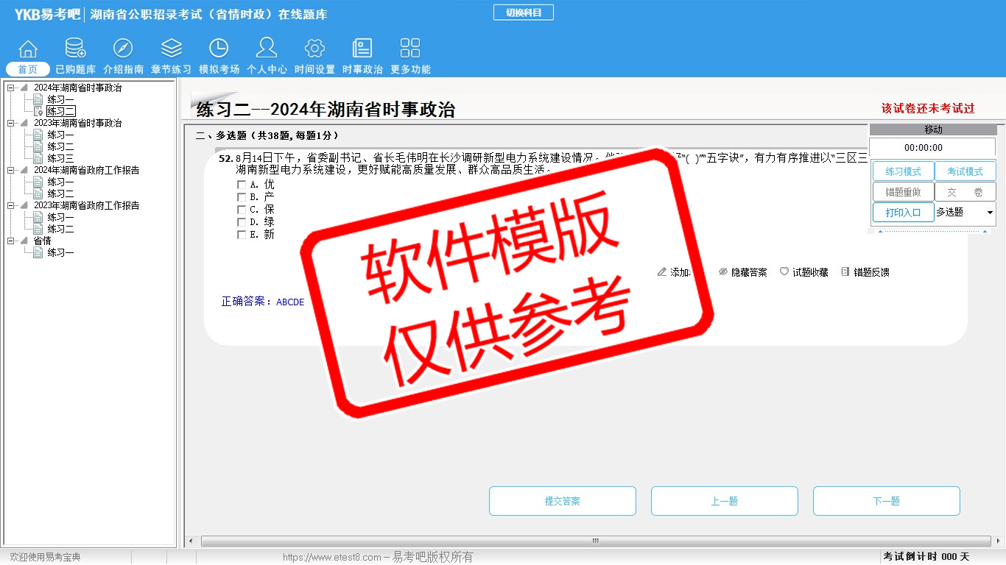Open 已购题库 purchased question bank icon

click(x=75, y=49)
